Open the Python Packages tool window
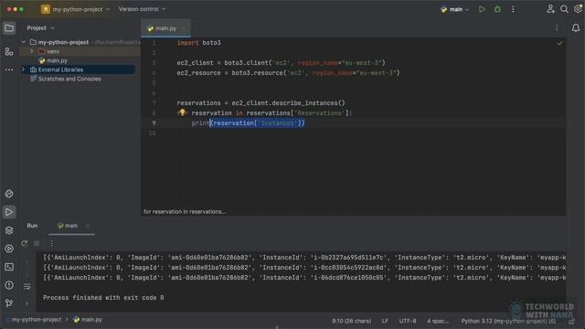The width and height of the screenshot is (585, 329). click(x=9, y=194)
